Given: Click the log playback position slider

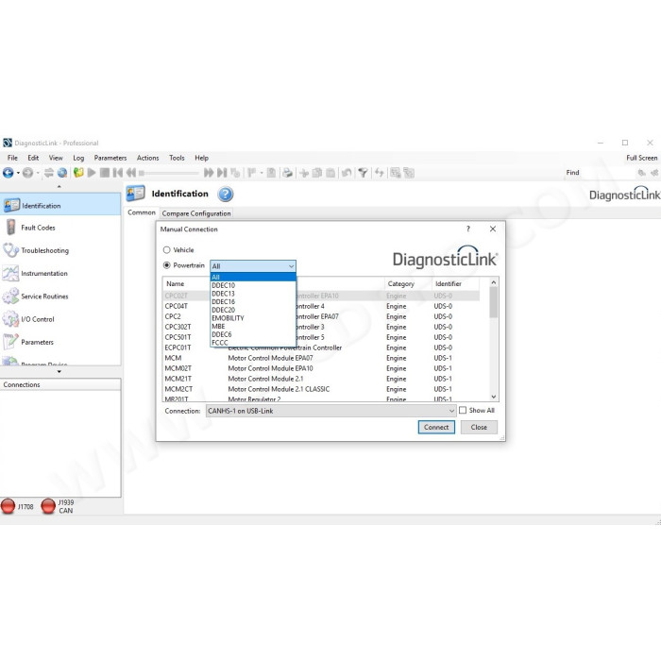Looking at the screenshot, I should click(169, 173).
